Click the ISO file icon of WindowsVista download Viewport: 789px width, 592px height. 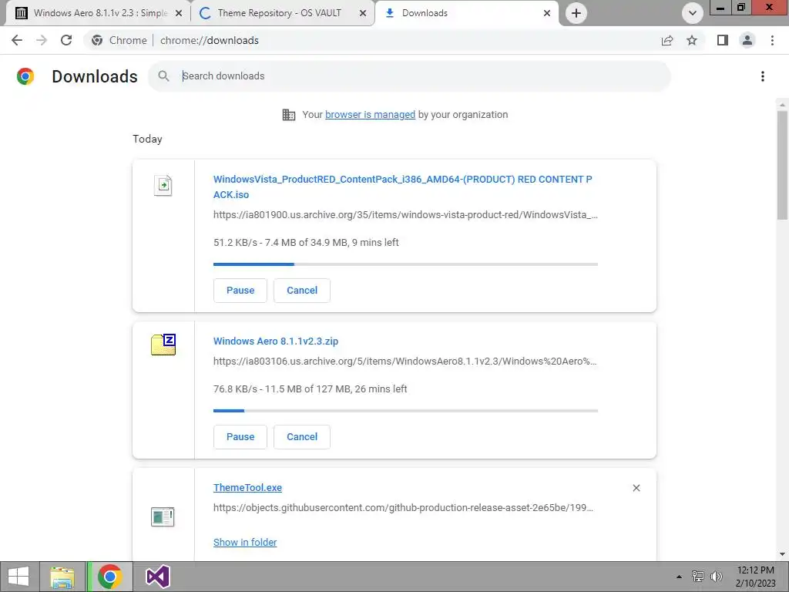pyautogui.click(x=163, y=185)
